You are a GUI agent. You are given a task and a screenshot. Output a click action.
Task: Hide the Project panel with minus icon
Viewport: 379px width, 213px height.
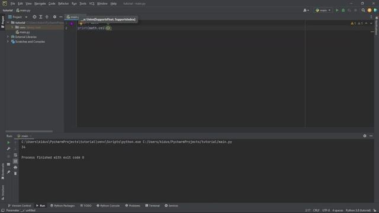pos(60,17)
